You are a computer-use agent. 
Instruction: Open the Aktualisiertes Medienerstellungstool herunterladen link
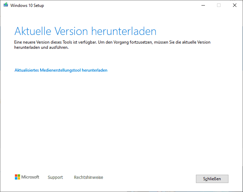tap(61, 70)
